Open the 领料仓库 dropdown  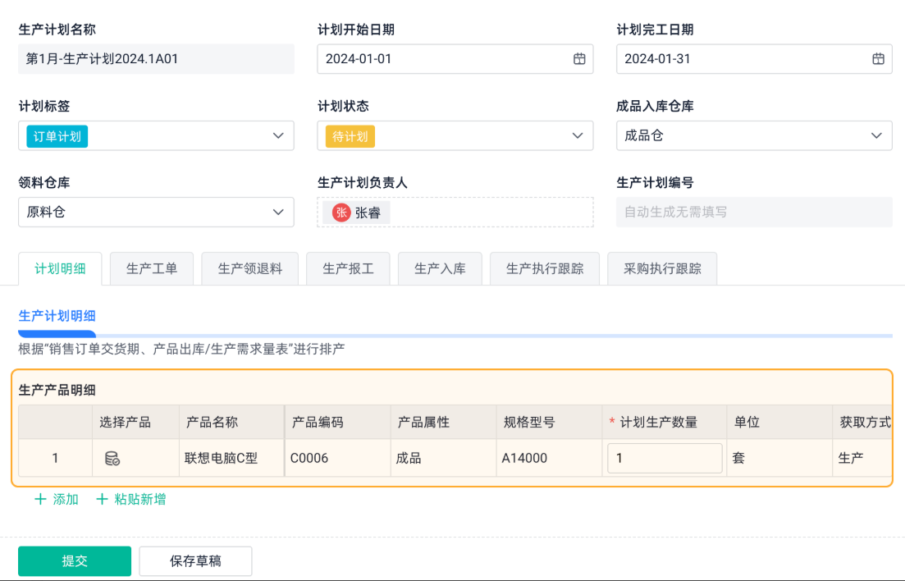tap(278, 213)
